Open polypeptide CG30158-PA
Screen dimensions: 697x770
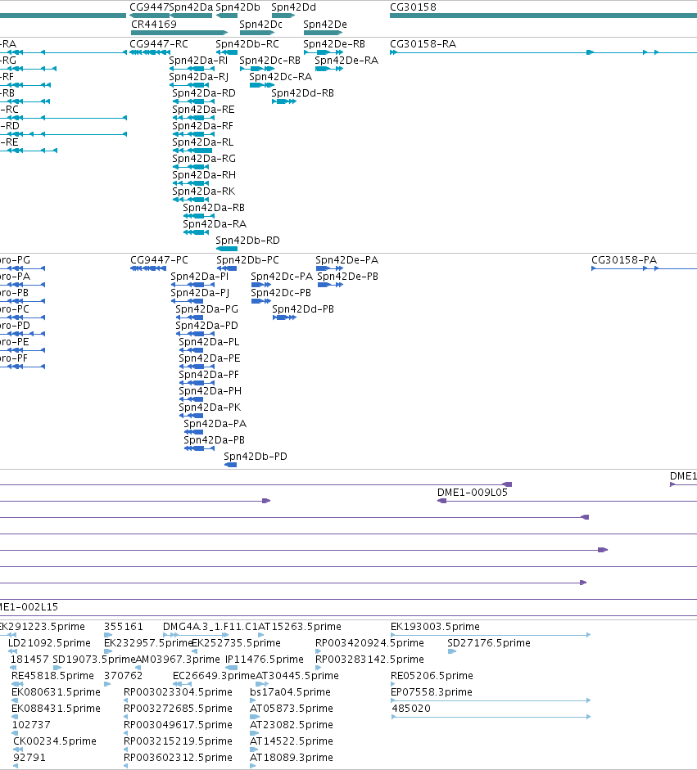coord(644,268)
